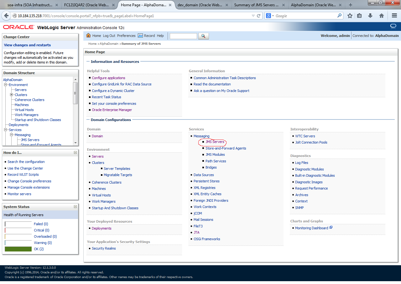
Task: Open the Monitoring Dashboard link
Action: coord(312,228)
